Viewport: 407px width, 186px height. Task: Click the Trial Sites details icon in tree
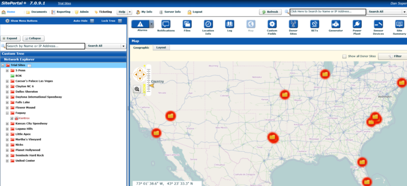pos(29,65)
